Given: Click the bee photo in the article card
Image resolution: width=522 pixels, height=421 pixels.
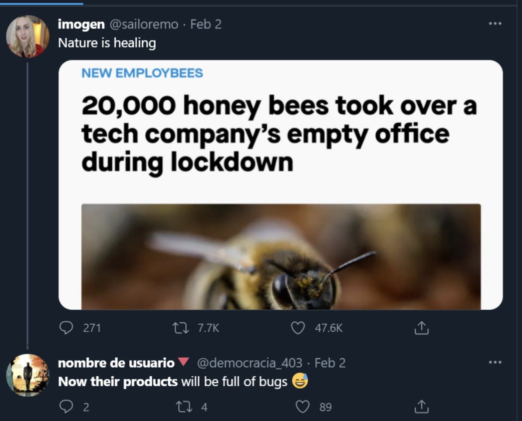Looking at the screenshot, I should 281,257.
